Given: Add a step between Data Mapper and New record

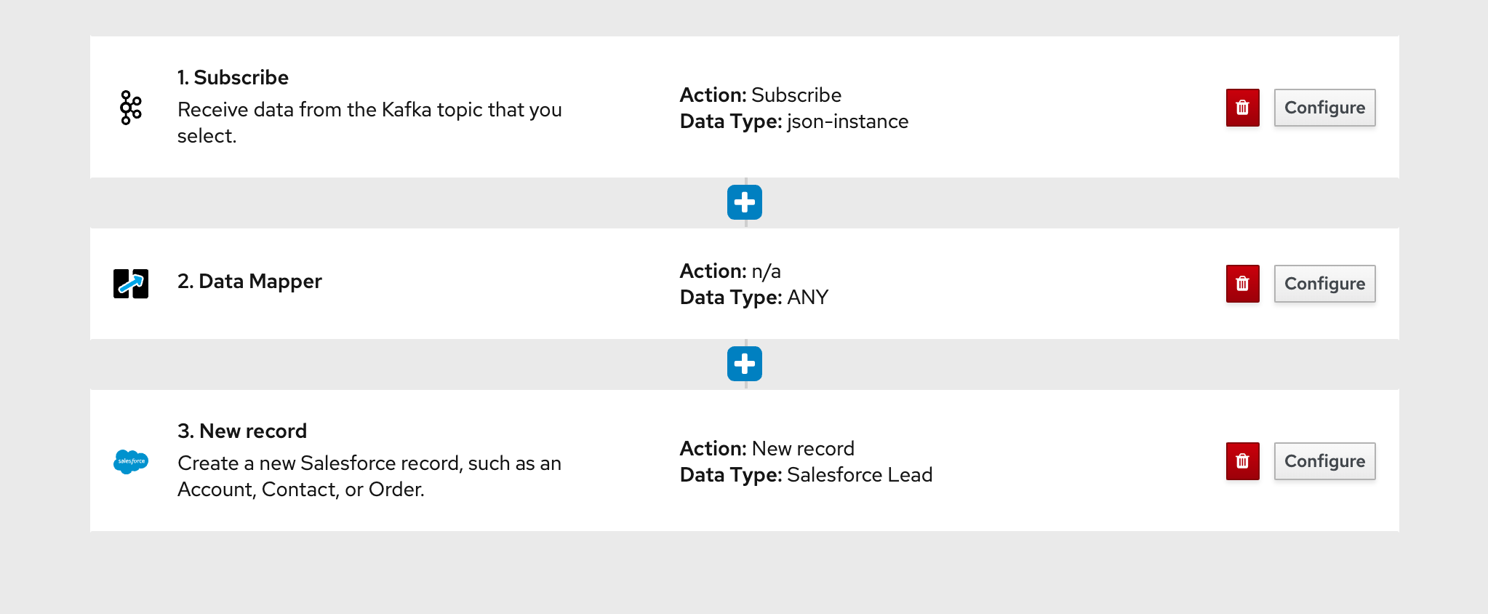Looking at the screenshot, I should pyautogui.click(x=745, y=364).
